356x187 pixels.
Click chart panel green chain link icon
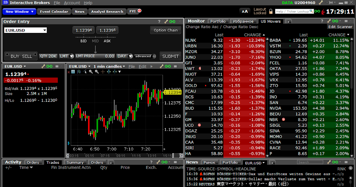click(x=168, y=66)
